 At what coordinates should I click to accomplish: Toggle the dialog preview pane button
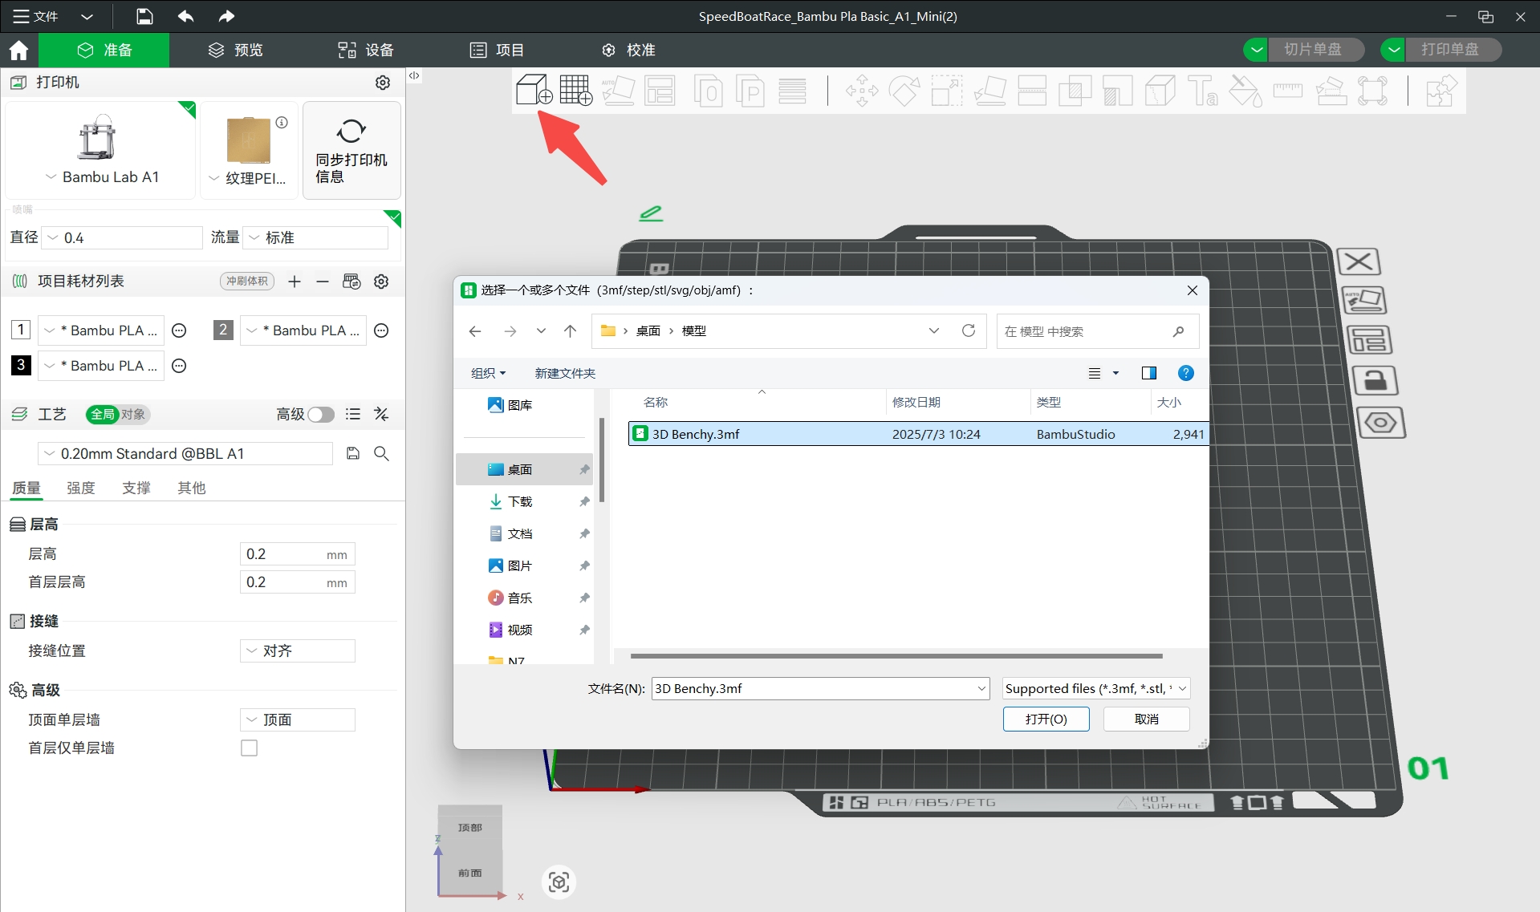click(x=1149, y=373)
